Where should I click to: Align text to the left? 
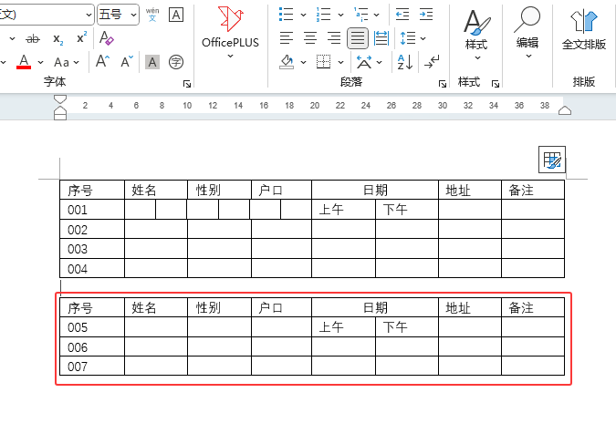287,38
